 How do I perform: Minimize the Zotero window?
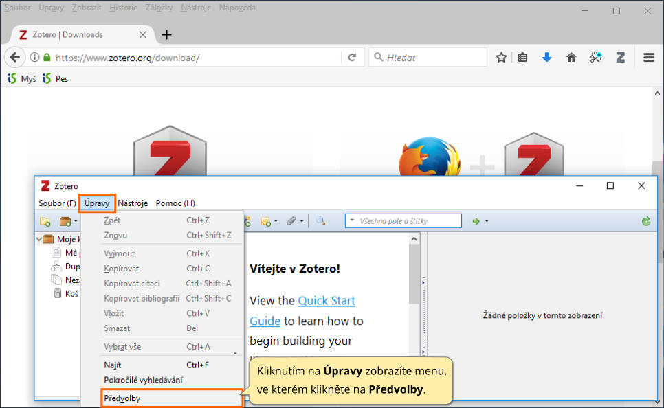coord(579,186)
